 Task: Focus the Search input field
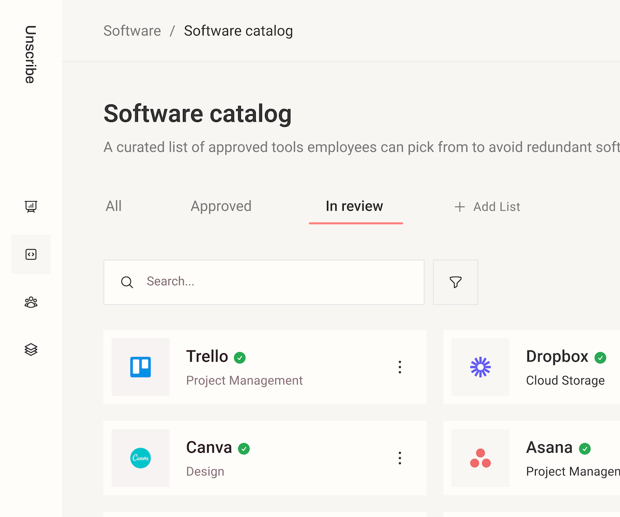pos(264,282)
